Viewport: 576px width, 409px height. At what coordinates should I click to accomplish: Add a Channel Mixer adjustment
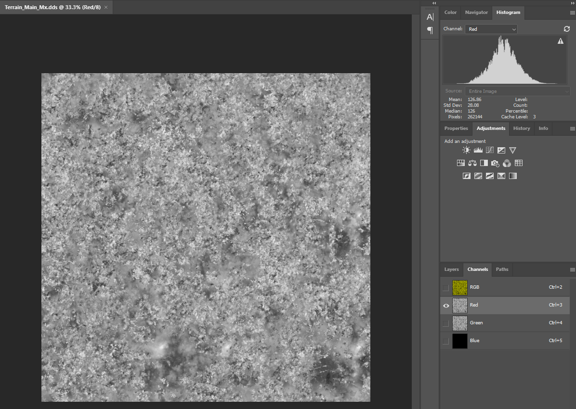click(x=507, y=163)
